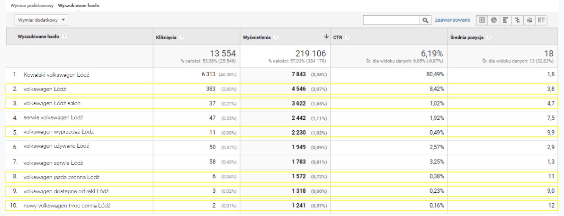Screen dimensions: 564x216
Task: Select keyword 'serwis volkswagen Łódź'
Action: pyautogui.click(x=54, y=117)
